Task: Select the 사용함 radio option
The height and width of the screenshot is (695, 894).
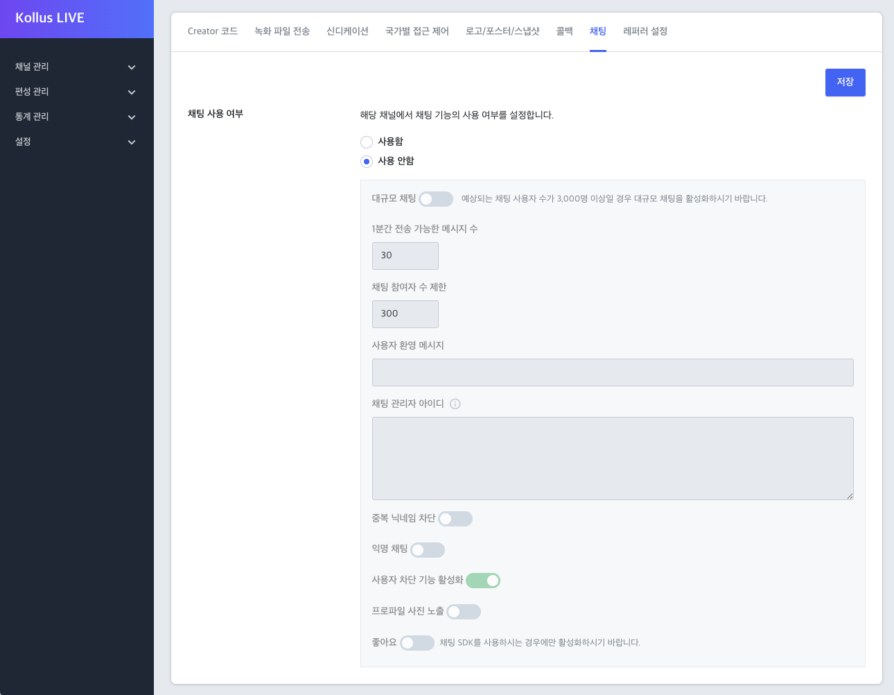Action: pos(367,142)
